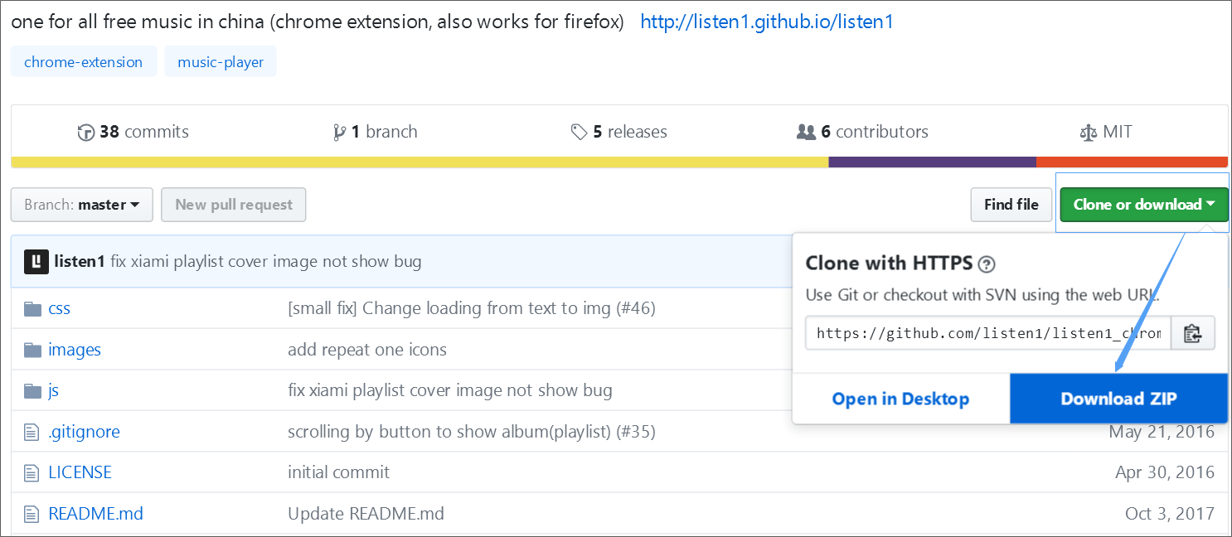Open the Branch master dropdown
This screenshot has height=537, width=1232.
pos(82,205)
